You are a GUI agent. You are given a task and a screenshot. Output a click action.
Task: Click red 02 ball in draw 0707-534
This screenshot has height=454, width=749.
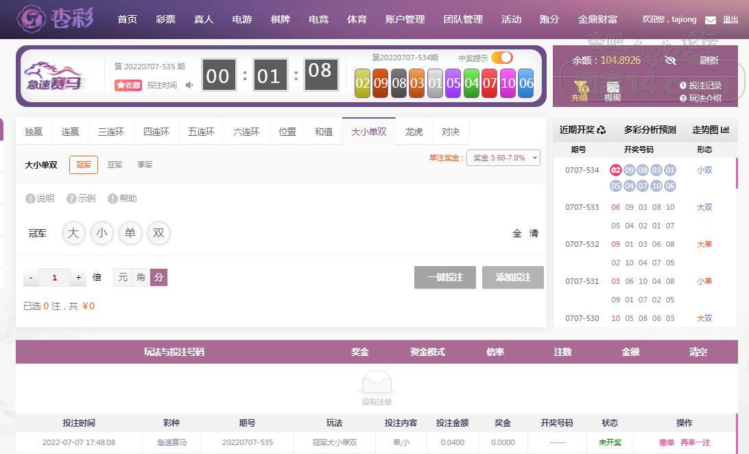[616, 170]
